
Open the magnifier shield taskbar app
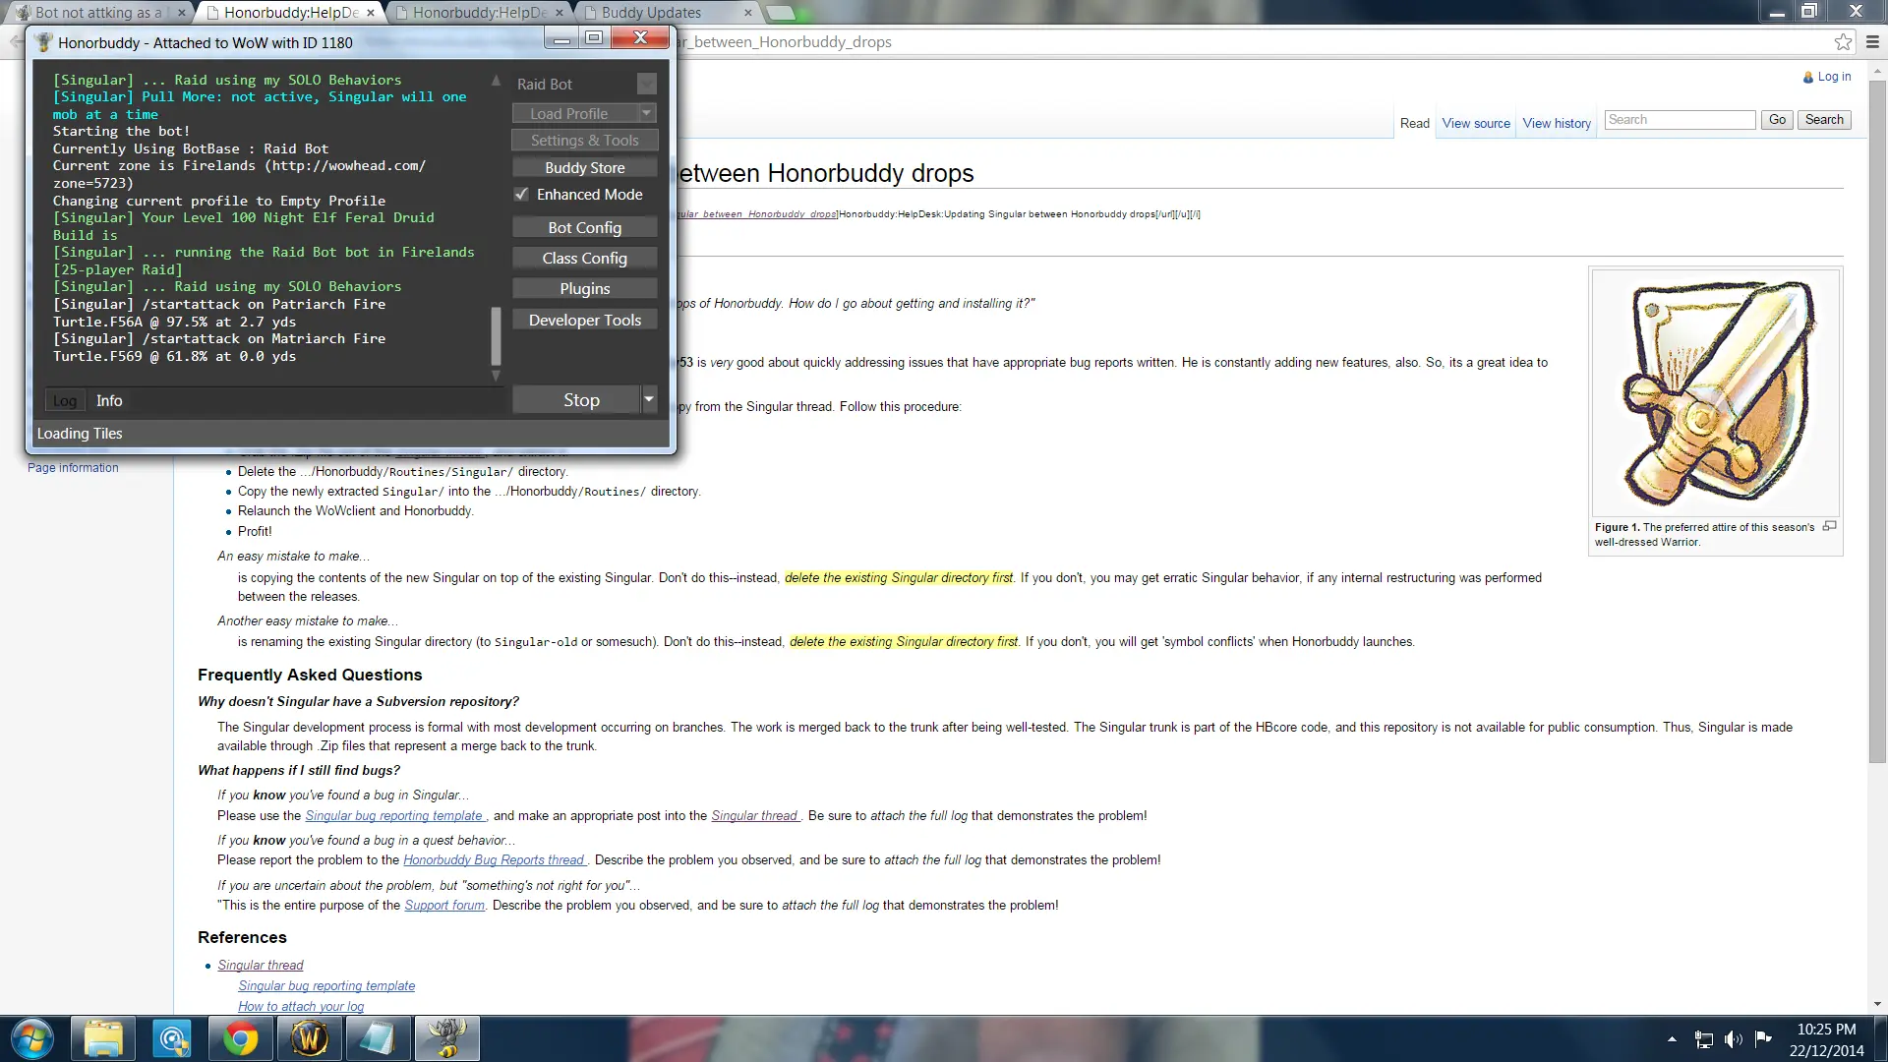coord(172,1039)
